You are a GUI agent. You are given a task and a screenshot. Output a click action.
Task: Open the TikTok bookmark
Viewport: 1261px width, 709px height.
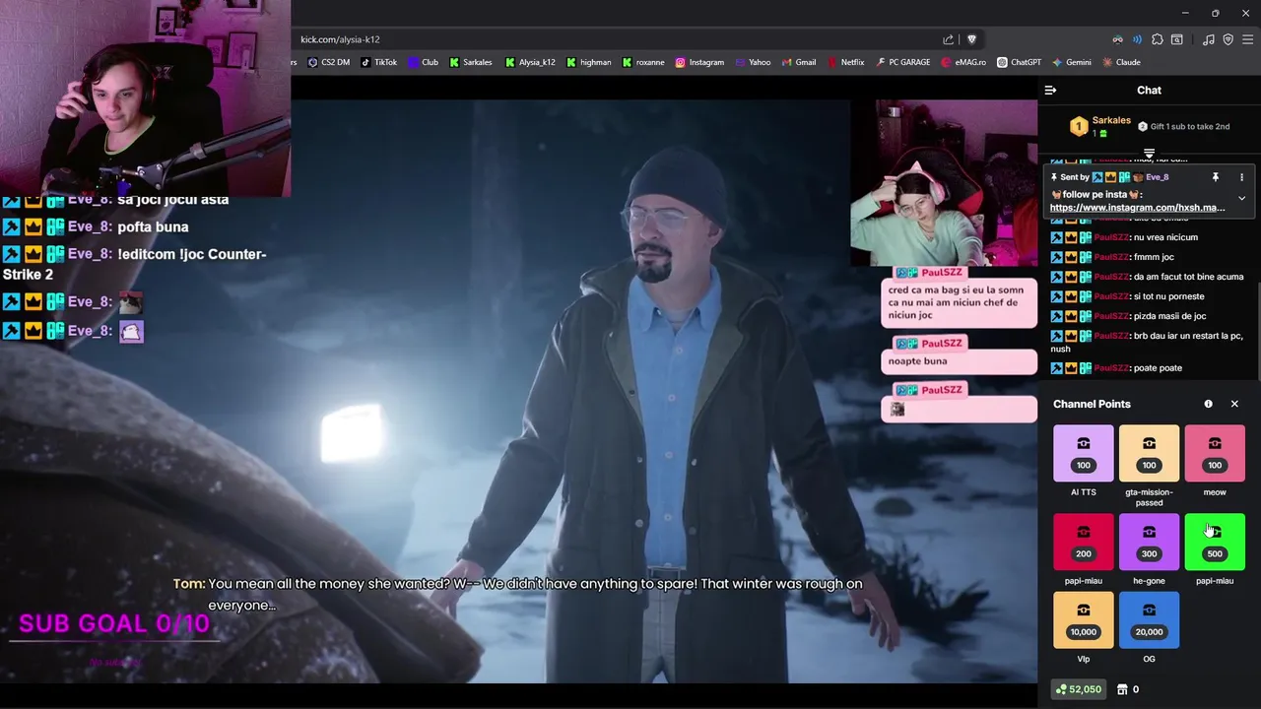pyautogui.click(x=379, y=62)
